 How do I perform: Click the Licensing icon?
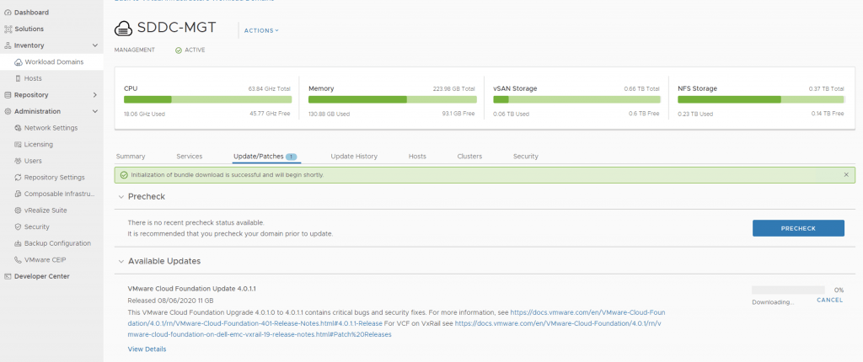pyautogui.click(x=18, y=144)
